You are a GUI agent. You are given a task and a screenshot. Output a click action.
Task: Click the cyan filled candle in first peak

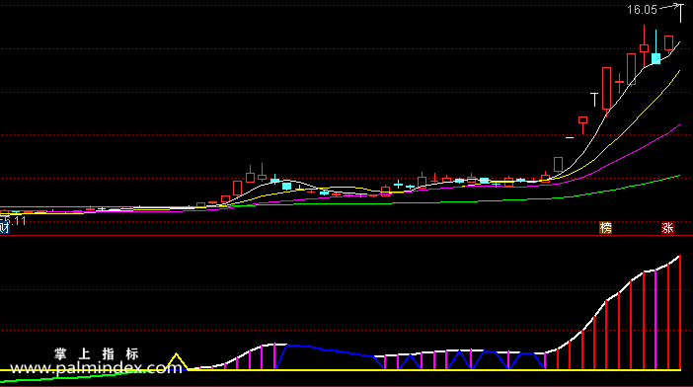tap(287, 186)
